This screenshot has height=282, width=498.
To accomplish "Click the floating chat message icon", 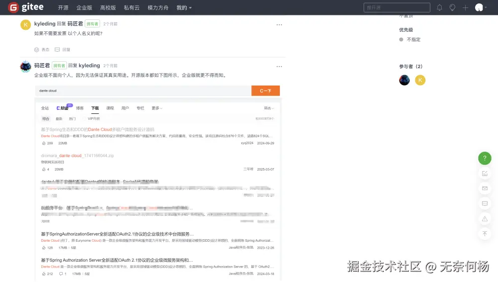I will click(485, 203).
